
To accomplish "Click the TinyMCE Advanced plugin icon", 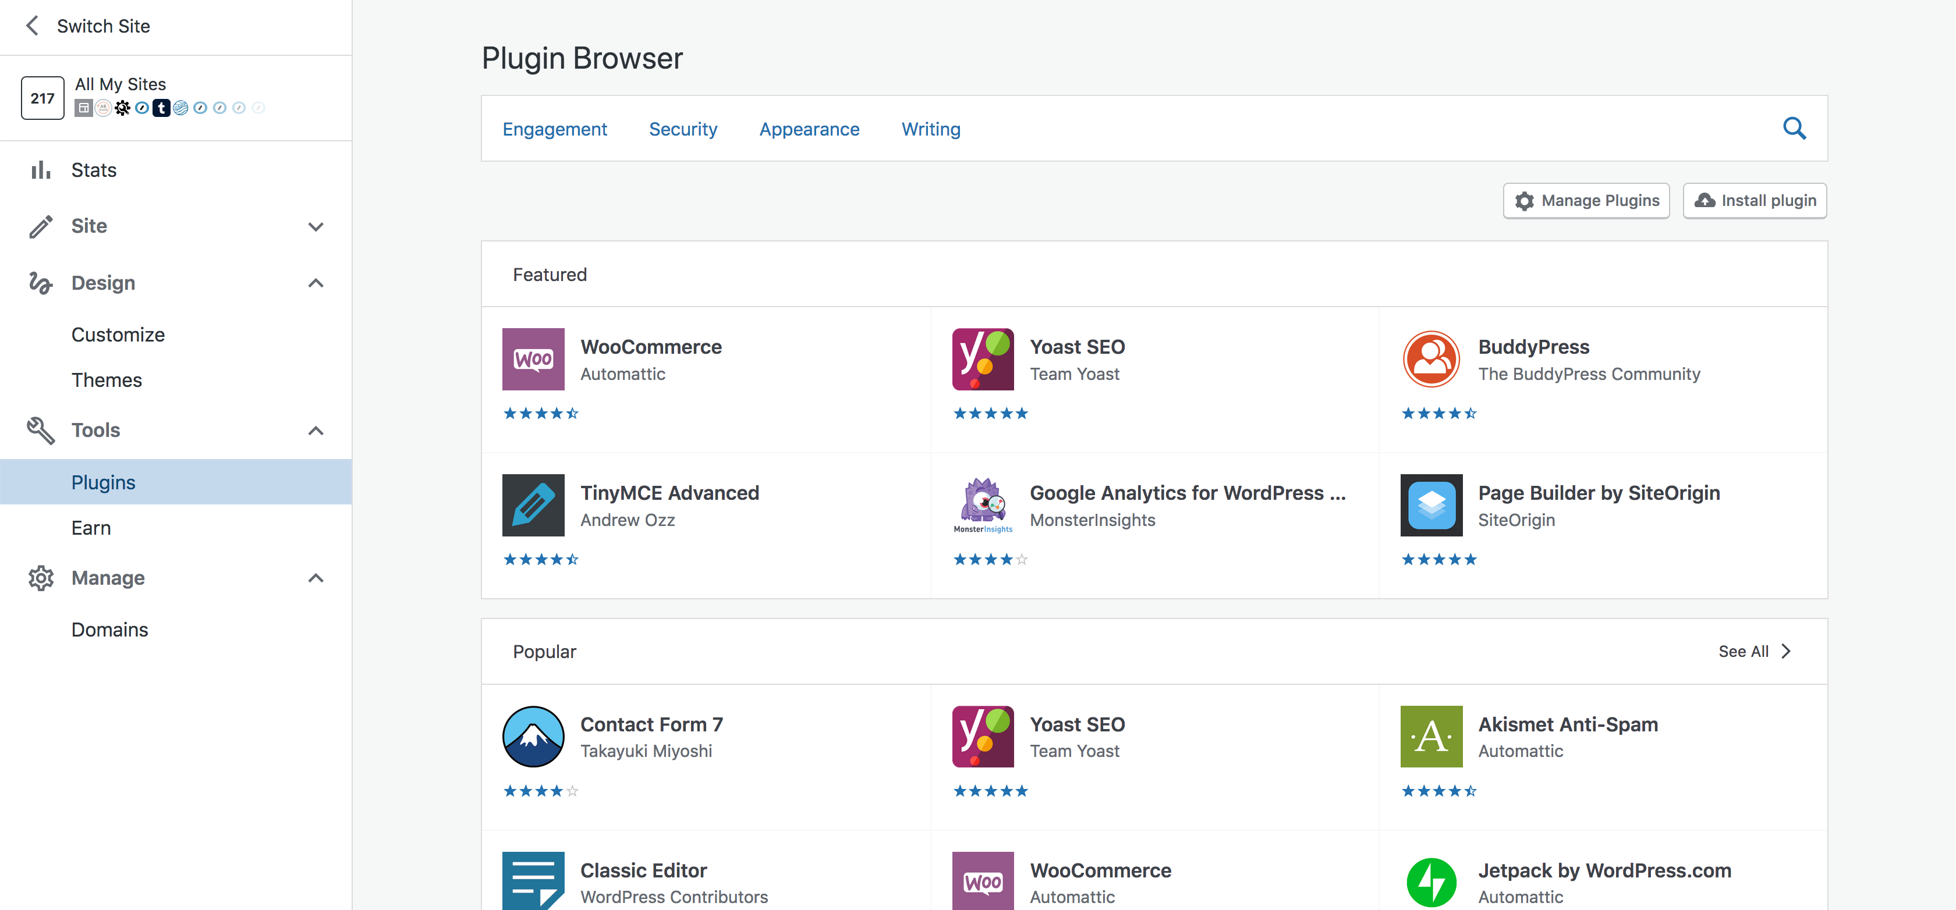I will click(533, 504).
